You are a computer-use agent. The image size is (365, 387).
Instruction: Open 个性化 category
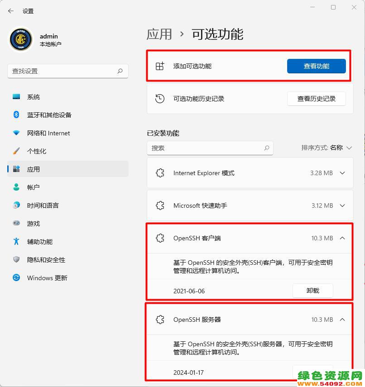[x=68, y=151]
